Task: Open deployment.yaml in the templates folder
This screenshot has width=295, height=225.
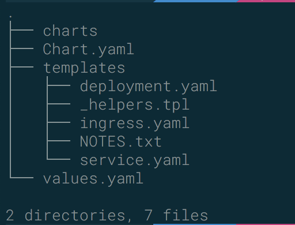Action: 149,86
